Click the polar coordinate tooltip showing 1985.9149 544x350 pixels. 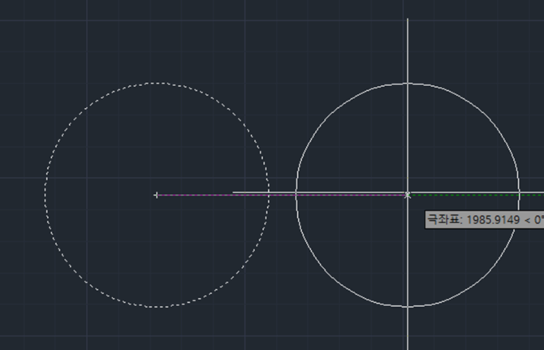point(485,220)
